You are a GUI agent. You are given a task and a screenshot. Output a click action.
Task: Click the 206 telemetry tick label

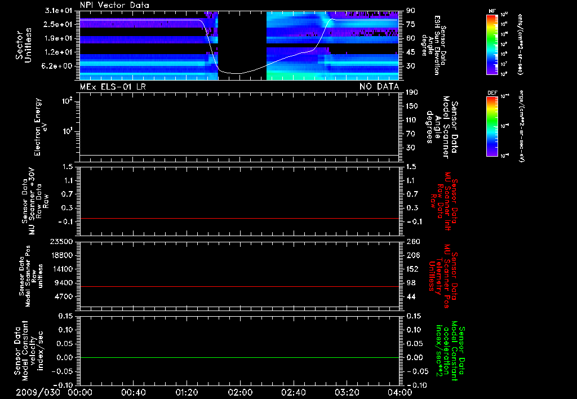412,255
